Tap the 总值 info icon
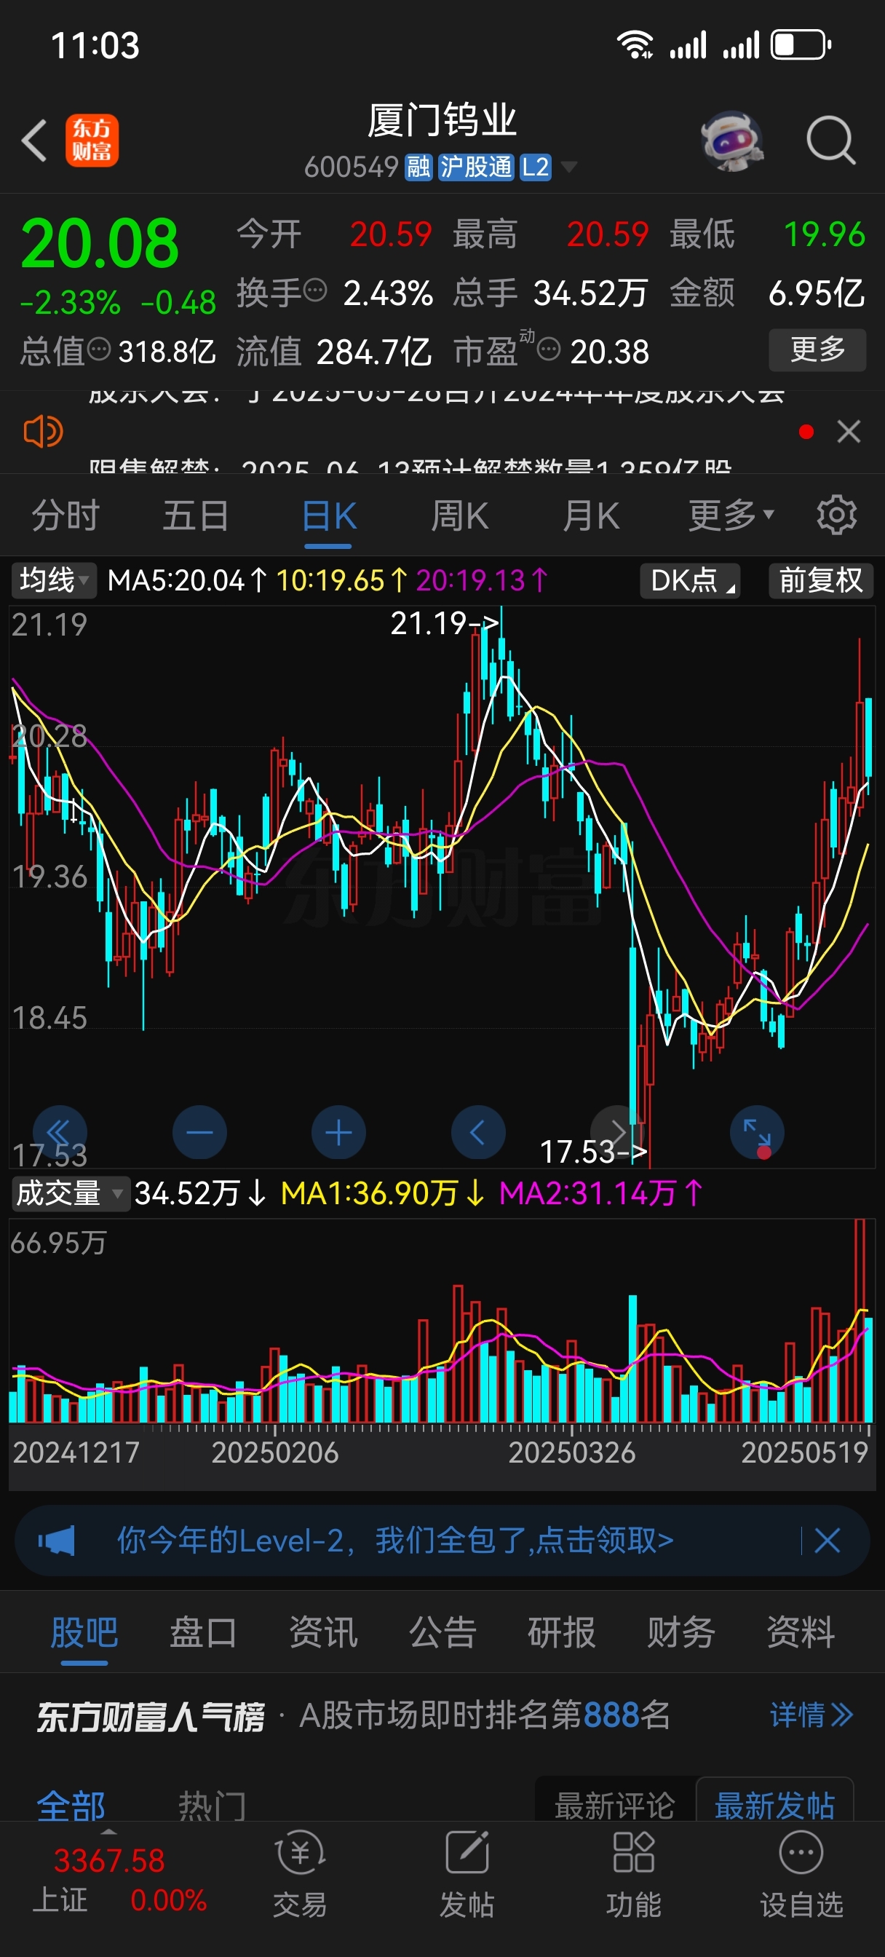885x1957 pixels. pos(100,349)
